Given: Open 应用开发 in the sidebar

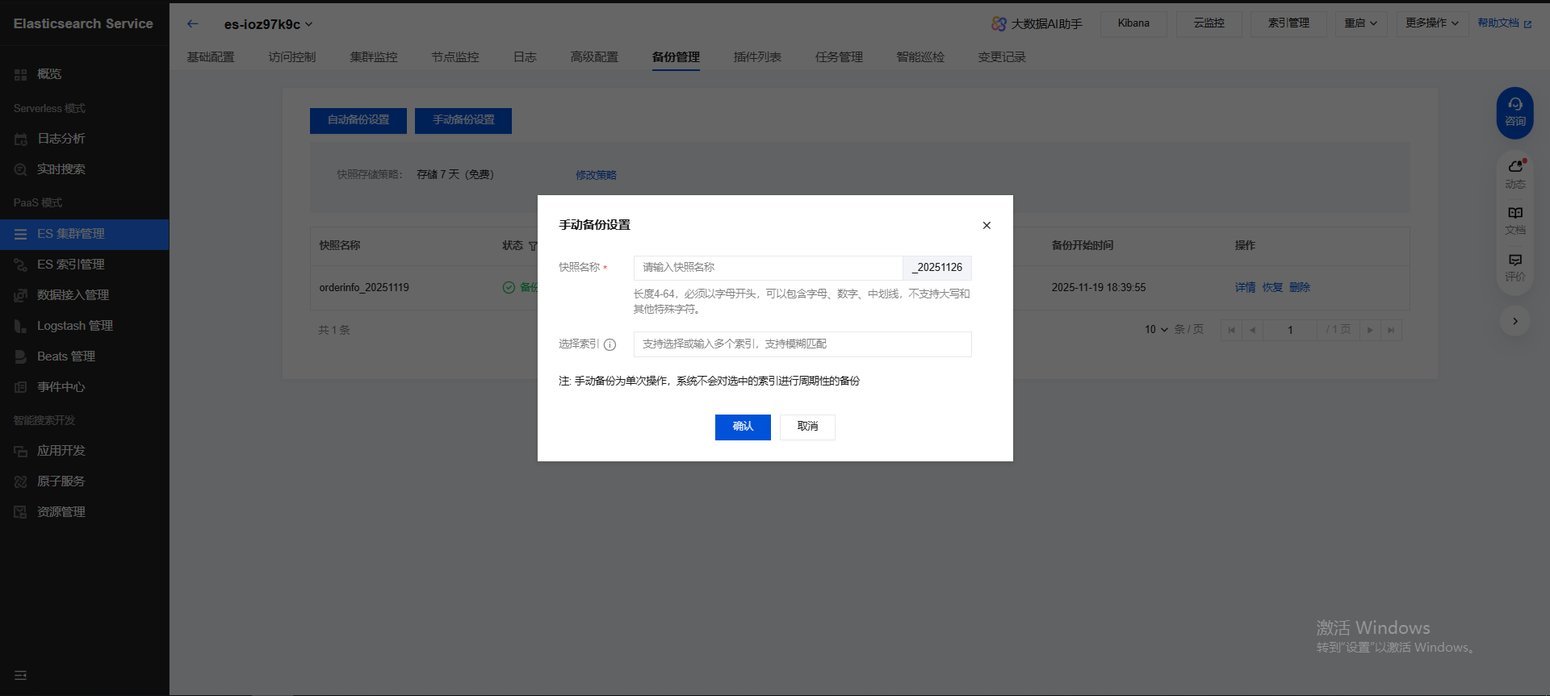Looking at the screenshot, I should pos(84,451).
